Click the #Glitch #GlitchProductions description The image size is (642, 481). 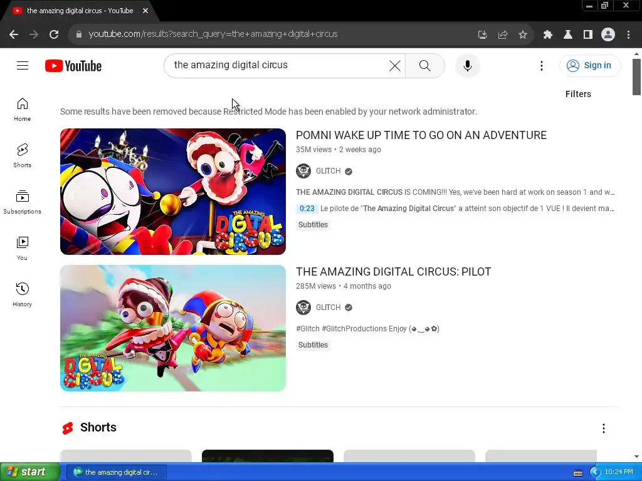point(367,329)
